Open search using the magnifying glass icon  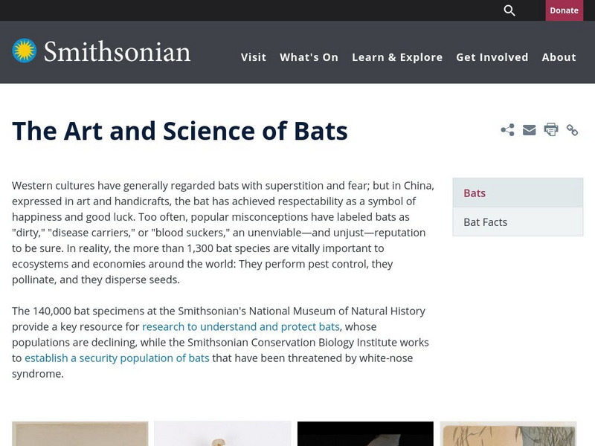pos(509,10)
